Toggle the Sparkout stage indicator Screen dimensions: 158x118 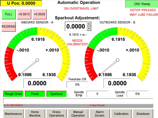[x=56, y=94]
